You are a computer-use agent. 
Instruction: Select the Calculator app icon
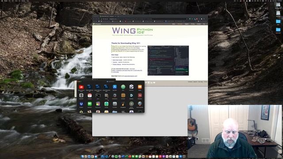tap(81, 95)
